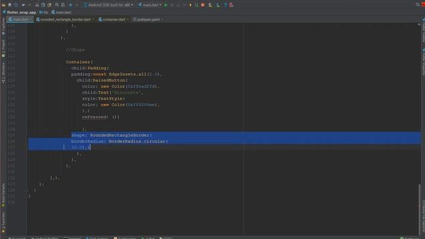
Task: Click the style:TextStyle( code line
Action: (x=104, y=99)
